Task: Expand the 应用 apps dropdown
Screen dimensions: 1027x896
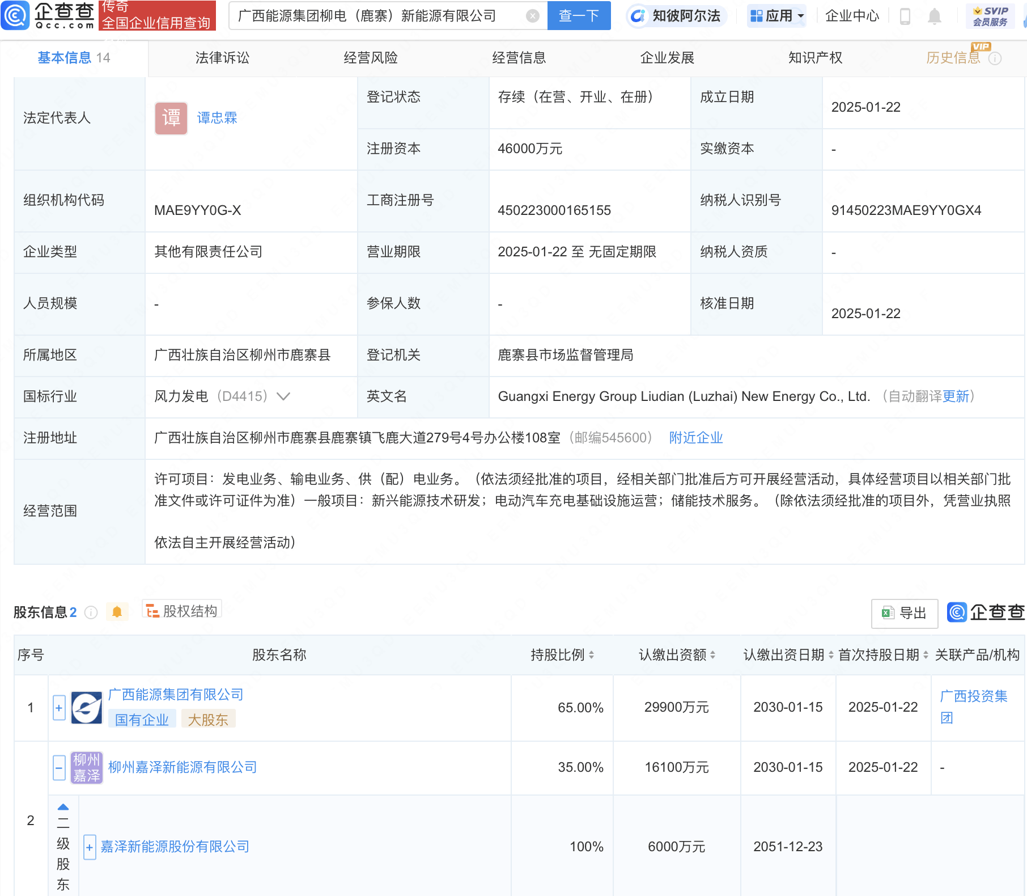Action: [x=777, y=16]
